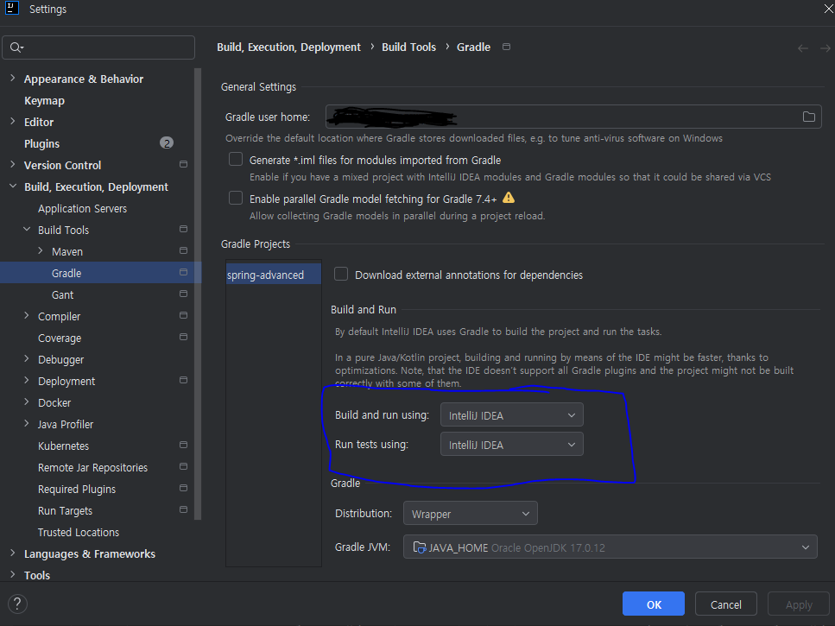The width and height of the screenshot is (835, 626).
Task: Expand the Compiler node
Action: 27,316
